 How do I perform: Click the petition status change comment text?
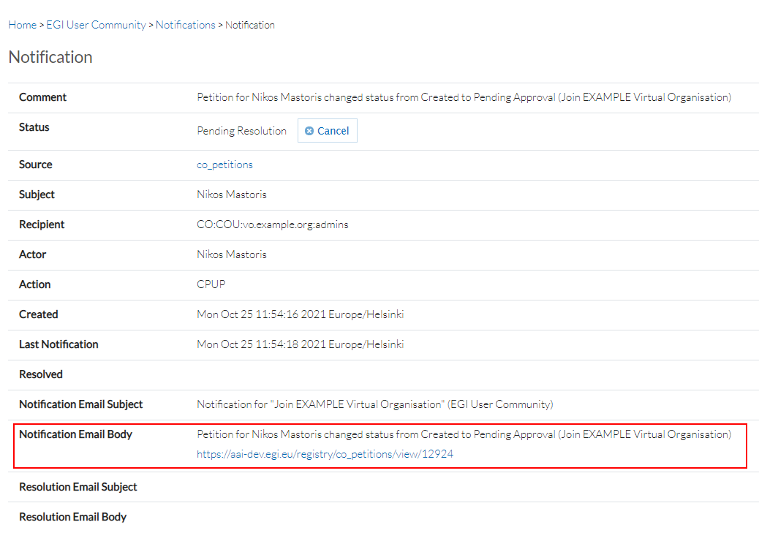463,97
